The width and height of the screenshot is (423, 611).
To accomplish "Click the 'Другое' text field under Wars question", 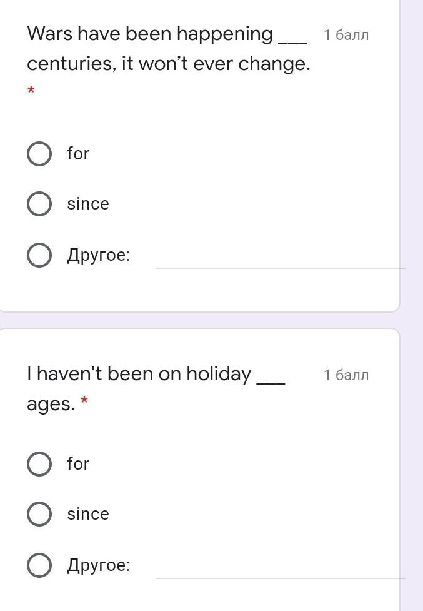I will [278, 256].
